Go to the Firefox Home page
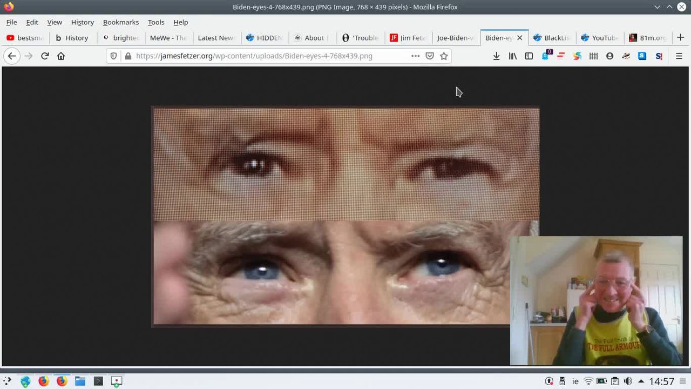Image resolution: width=691 pixels, height=389 pixels. pyautogui.click(x=61, y=56)
